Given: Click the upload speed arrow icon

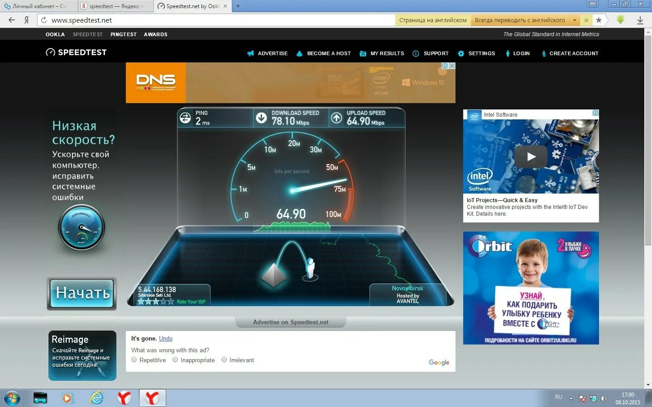Looking at the screenshot, I should (336, 118).
